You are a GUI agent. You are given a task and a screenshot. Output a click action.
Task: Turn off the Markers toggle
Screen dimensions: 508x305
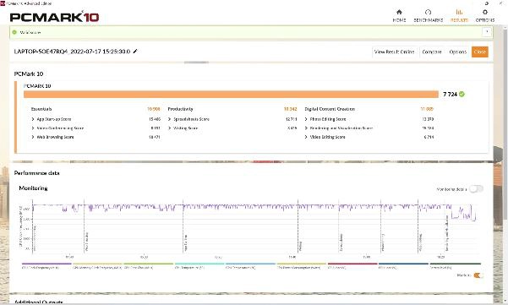point(478,275)
